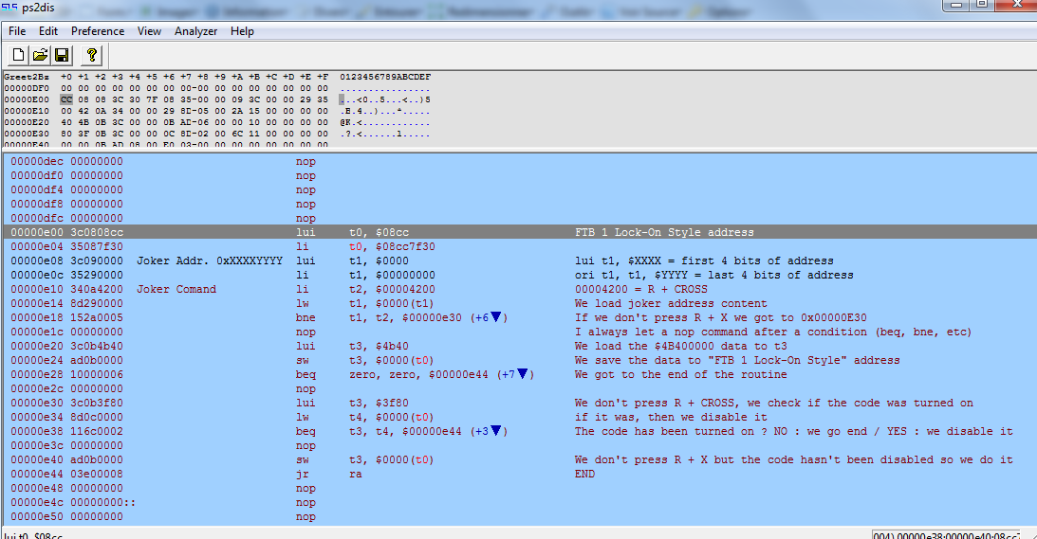1037x539 pixels.
Task: Click the yellow question mark Help icon
Action: click(91, 55)
